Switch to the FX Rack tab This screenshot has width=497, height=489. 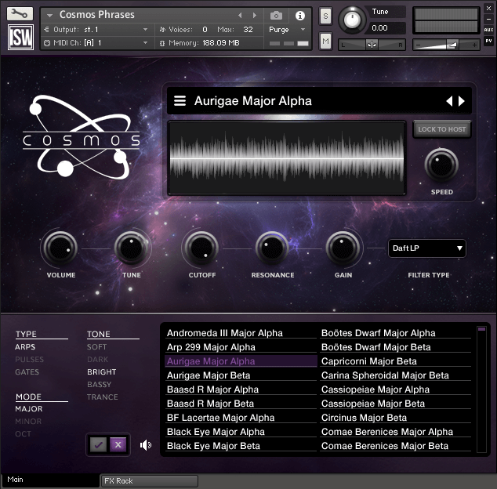(x=149, y=480)
